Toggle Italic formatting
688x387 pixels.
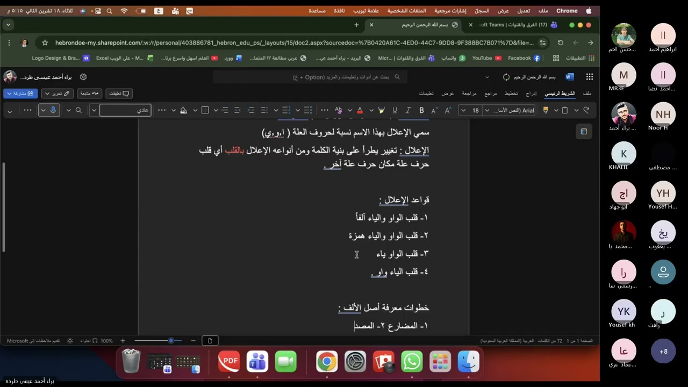(x=408, y=110)
